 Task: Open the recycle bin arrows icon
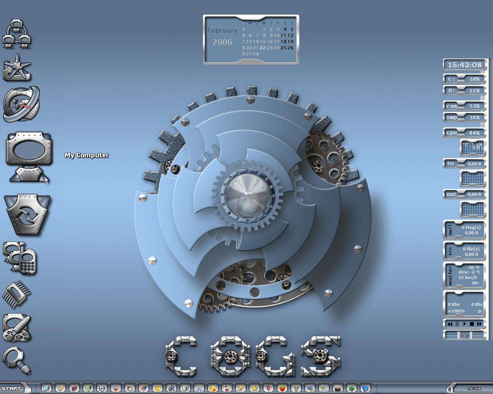[27, 215]
